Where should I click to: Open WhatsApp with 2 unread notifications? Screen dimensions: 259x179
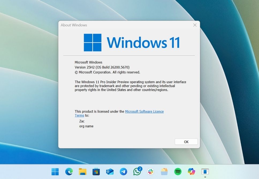[x=137, y=171]
